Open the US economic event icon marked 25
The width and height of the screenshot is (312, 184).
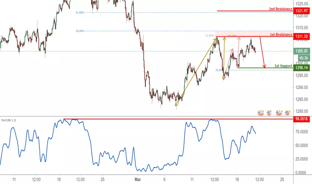coord(269,113)
